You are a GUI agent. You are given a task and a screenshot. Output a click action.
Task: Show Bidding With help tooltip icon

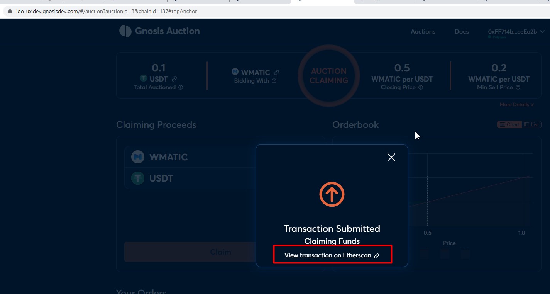274,81
